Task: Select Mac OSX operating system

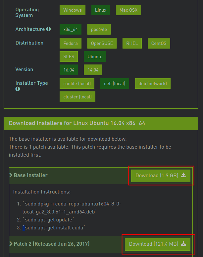Action: [x=128, y=10]
